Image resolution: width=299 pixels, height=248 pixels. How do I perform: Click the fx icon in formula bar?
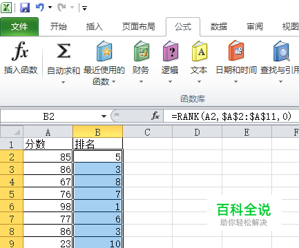pyautogui.click(x=155, y=116)
